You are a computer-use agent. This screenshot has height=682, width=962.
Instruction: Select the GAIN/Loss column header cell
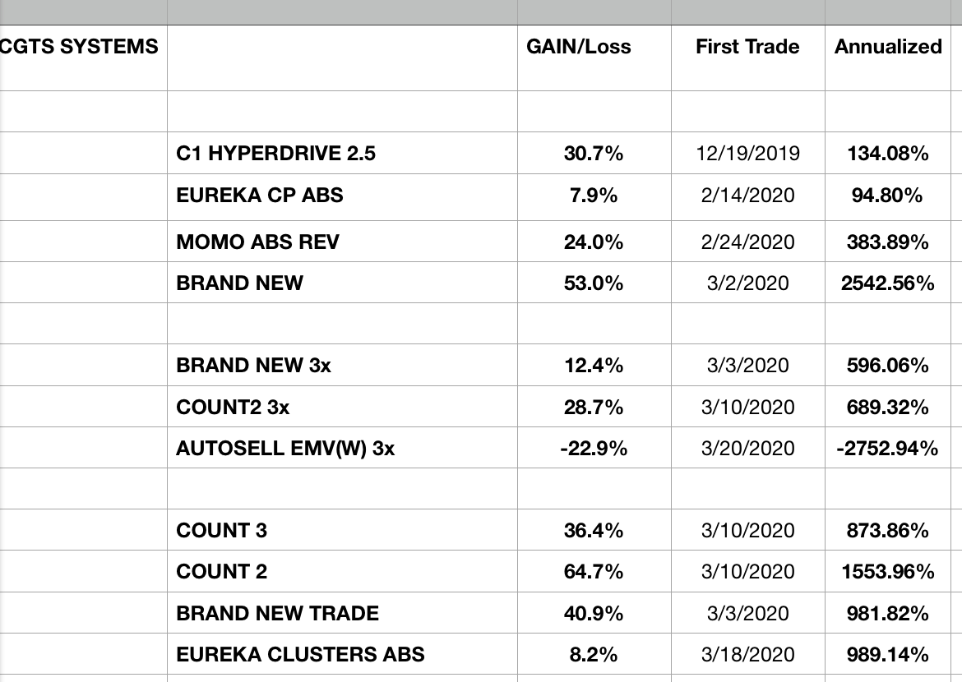point(579,47)
